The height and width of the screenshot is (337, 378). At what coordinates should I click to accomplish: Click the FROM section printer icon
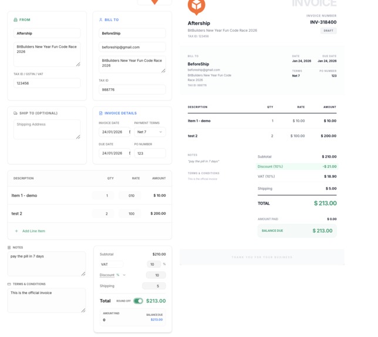(x=15, y=20)
